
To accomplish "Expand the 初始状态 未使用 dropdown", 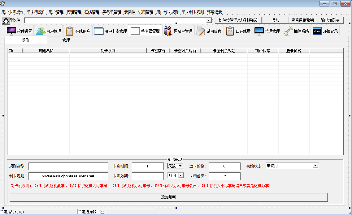I will 315,166.
